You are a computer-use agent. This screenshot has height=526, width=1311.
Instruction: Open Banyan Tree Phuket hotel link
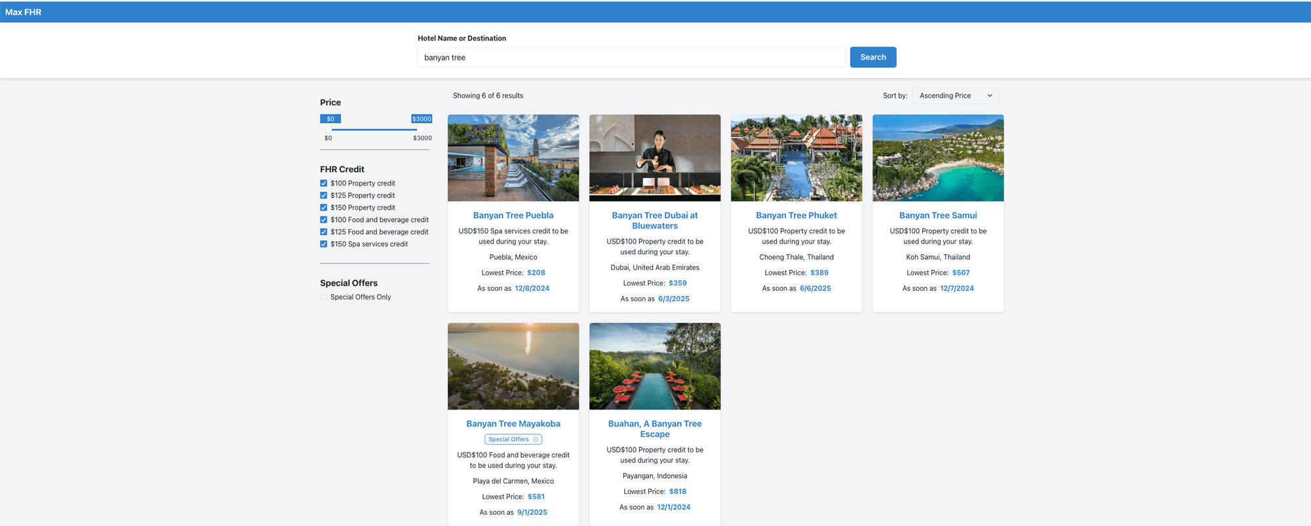796,216
